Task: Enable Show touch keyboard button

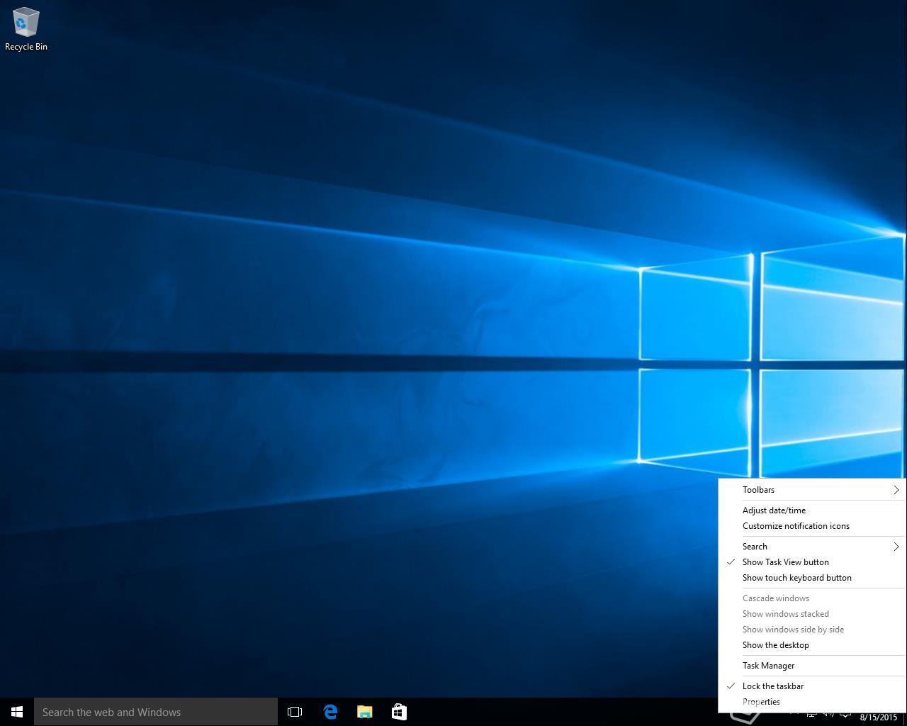Action: pyautogui.click(x=812, y=578)
